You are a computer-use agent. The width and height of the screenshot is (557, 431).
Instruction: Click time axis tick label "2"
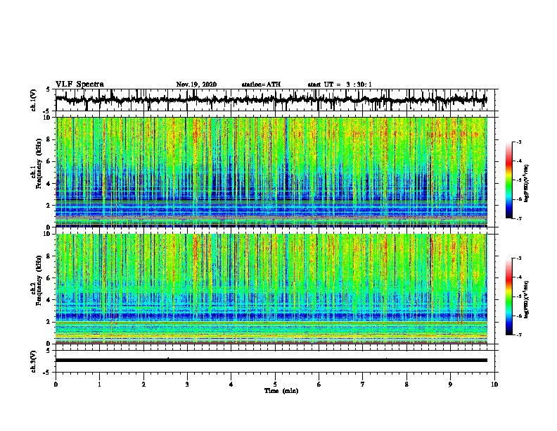pyautogui.click(x=143, y=385)
